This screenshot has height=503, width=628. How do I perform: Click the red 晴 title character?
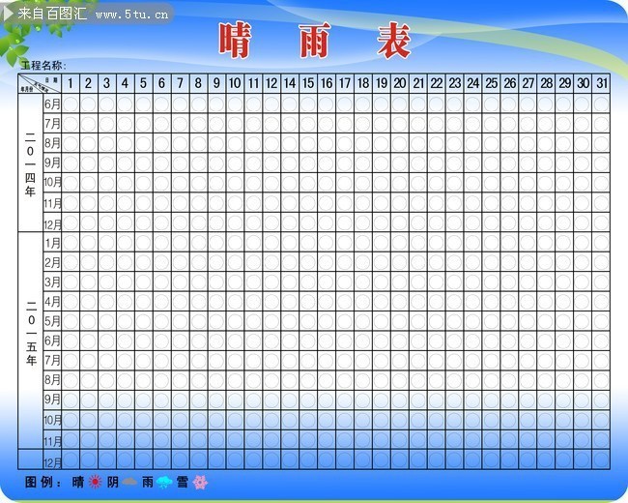[x=236, y=41]
